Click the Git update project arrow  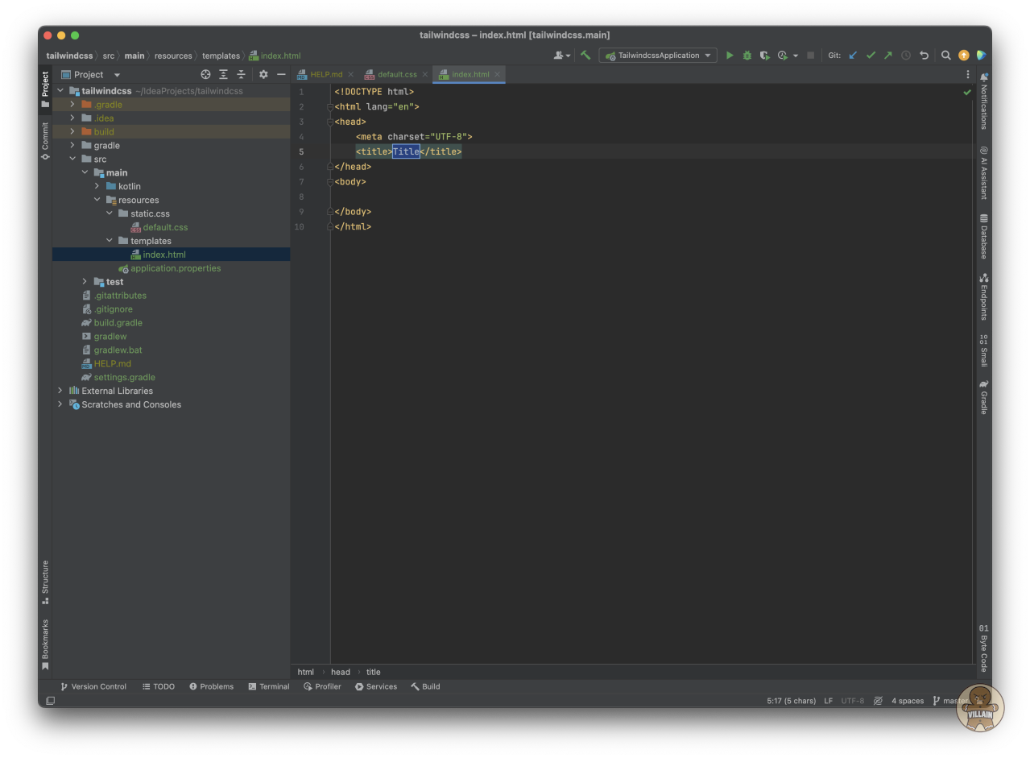(853, 56)
